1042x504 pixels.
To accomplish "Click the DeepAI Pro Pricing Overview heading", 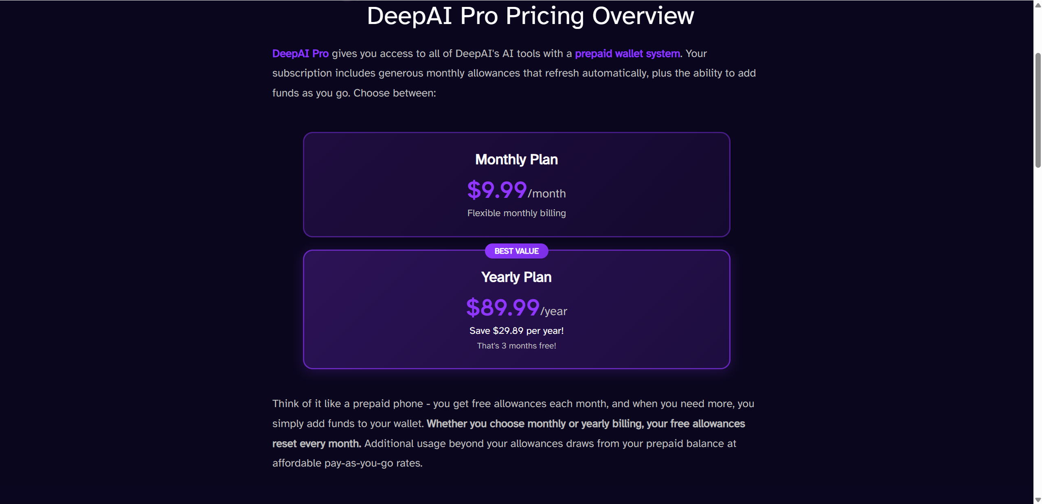I will pos(530,16).
